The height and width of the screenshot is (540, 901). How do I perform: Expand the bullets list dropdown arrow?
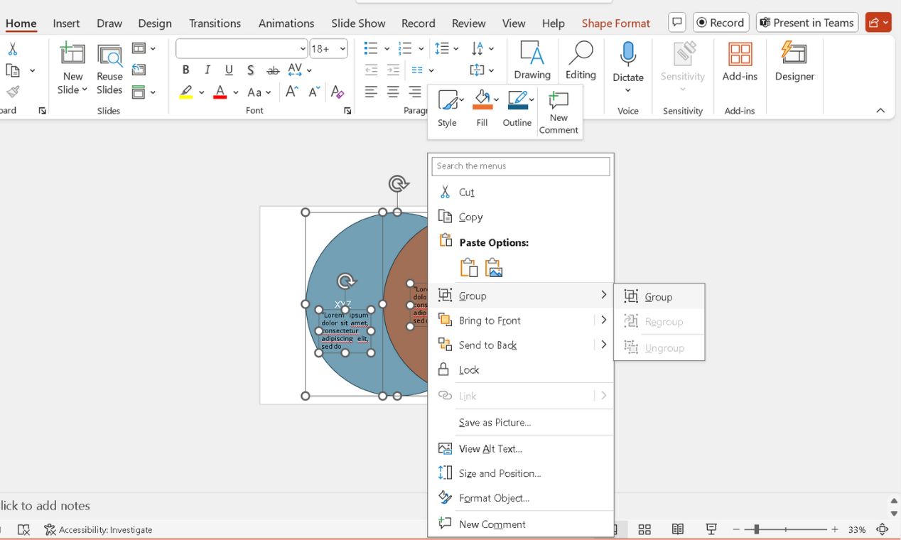[387, 49]
